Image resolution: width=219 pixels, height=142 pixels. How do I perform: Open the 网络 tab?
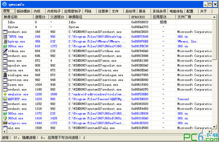(x=88, y=11)
